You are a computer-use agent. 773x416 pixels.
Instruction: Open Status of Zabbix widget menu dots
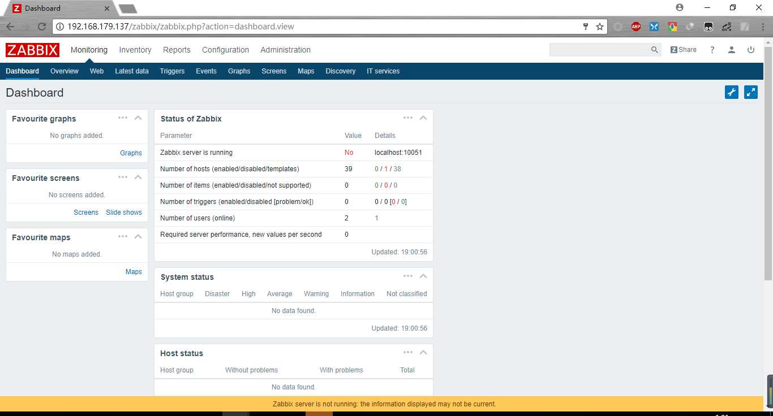tap(408, 118)
